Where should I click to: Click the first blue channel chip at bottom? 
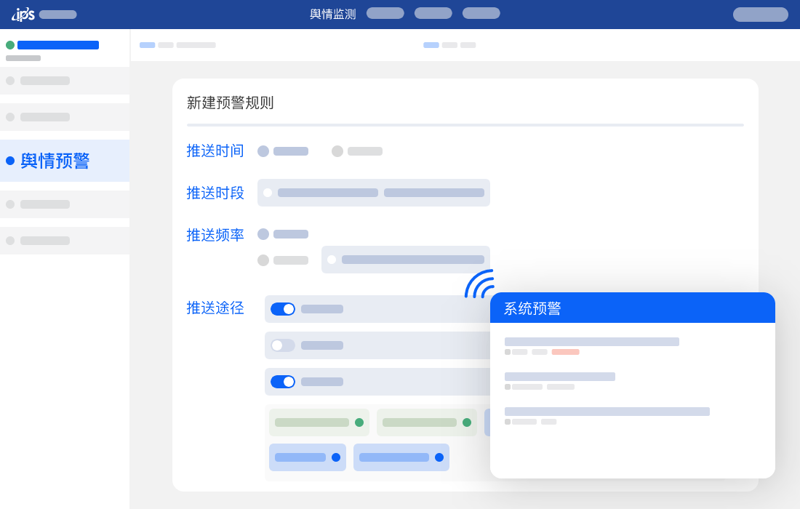(307, 457)
